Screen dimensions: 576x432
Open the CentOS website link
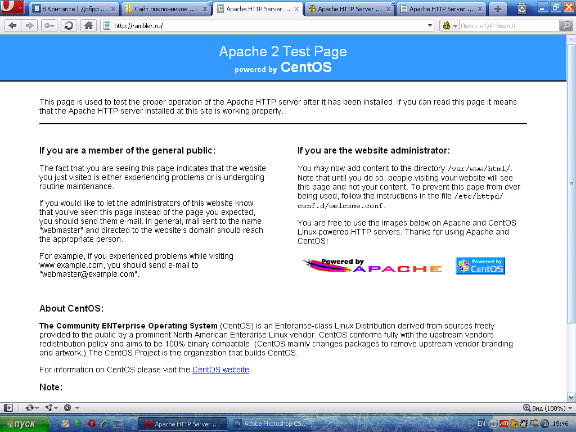pos(220,370)
